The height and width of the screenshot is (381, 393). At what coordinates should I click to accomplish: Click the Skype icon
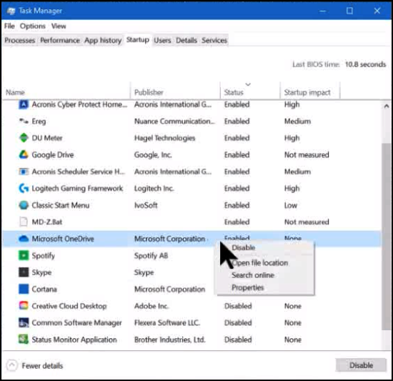point(24,272)
